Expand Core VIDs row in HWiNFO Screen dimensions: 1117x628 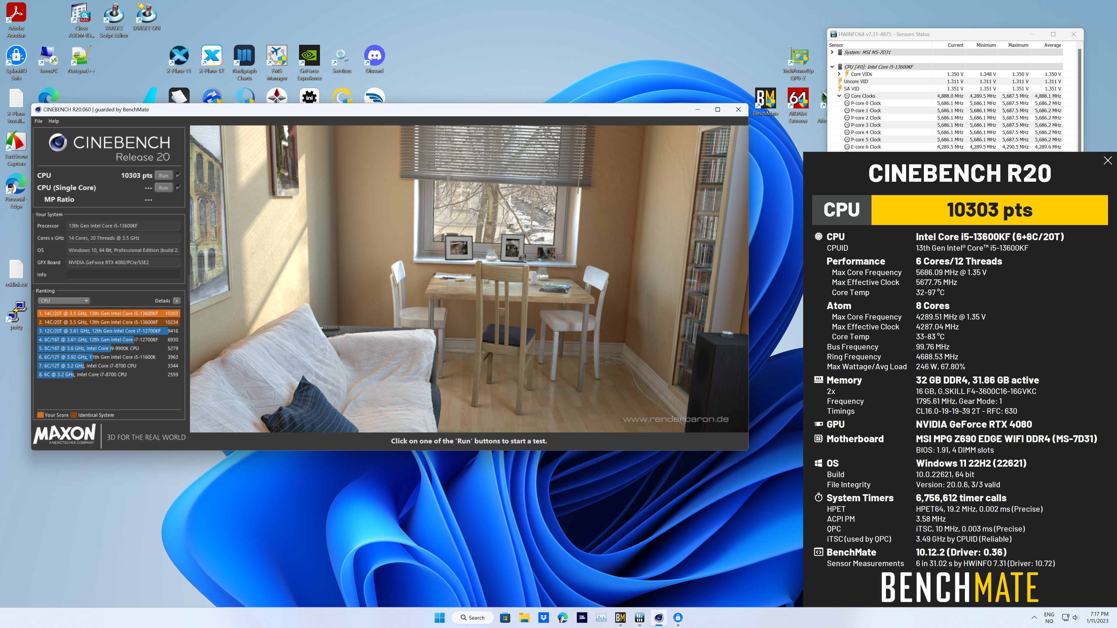coord(839,74)
